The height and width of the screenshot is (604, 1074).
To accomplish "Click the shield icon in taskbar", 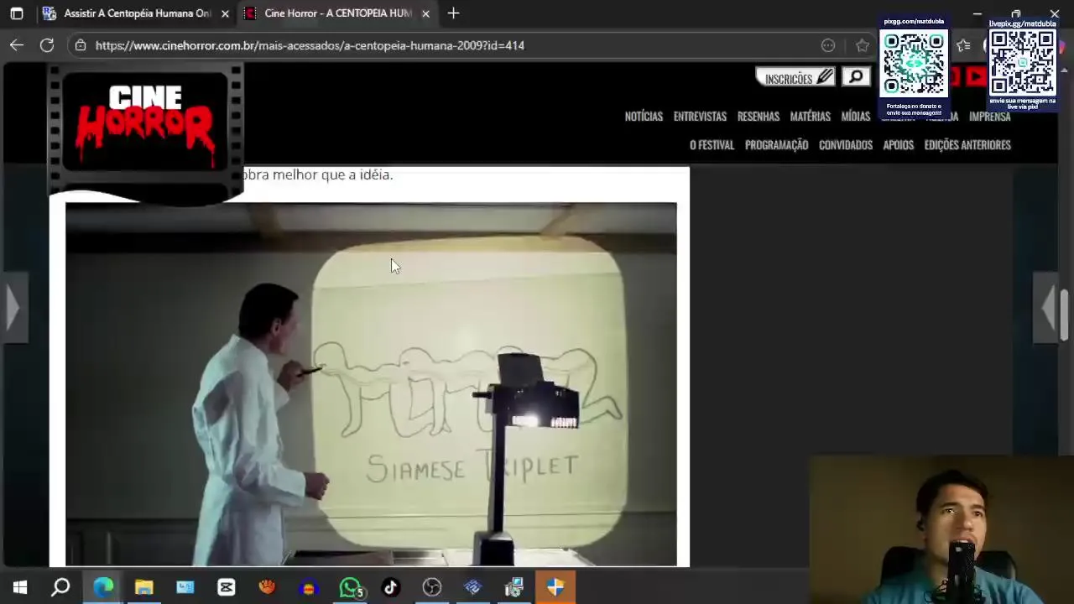I will 555,587.
